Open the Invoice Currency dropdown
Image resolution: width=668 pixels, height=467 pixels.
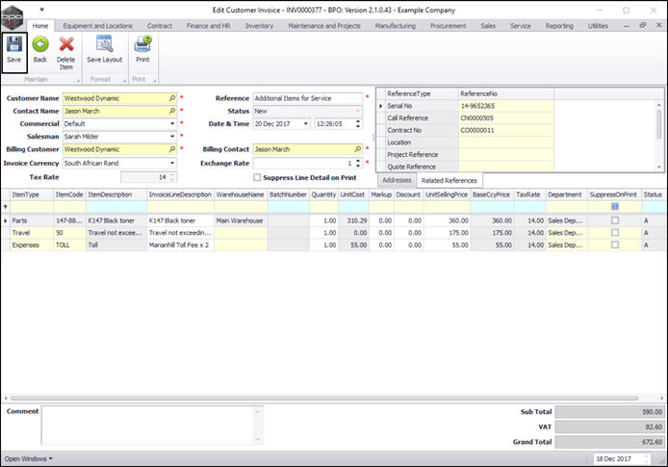pos(172,163)
